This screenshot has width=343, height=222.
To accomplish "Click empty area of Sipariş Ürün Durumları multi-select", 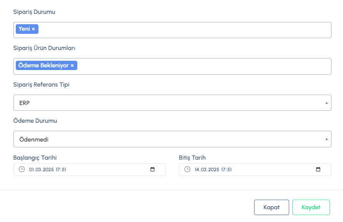I will (204, 66).
